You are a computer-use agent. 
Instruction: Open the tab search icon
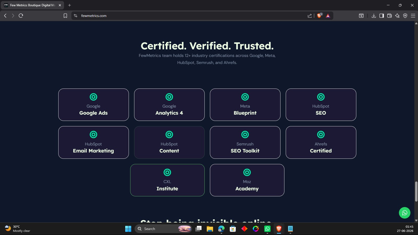(x=361, y=16)
